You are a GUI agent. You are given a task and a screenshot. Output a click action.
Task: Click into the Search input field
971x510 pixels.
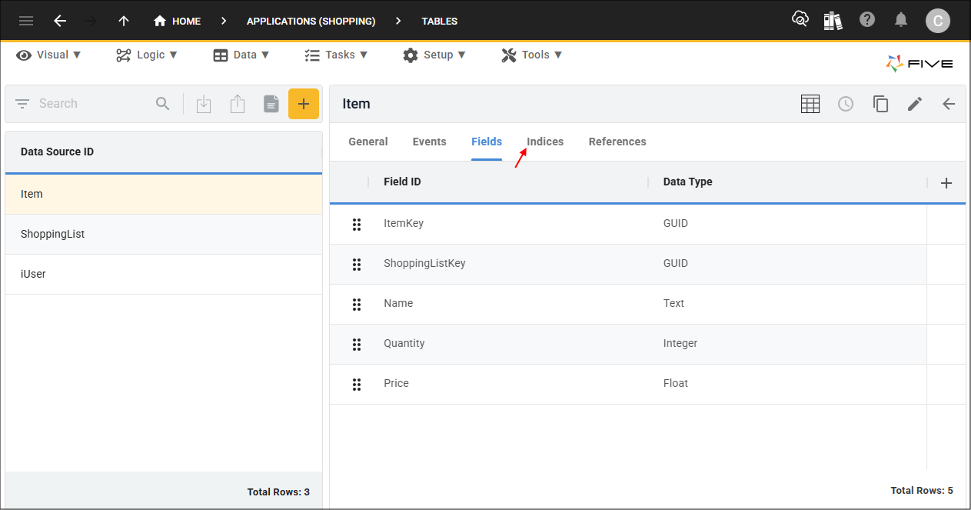coord(92,104)
